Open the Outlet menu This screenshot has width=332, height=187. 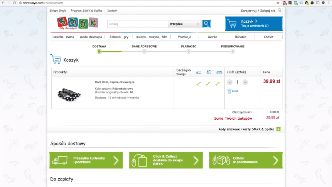tap(268, 37)
